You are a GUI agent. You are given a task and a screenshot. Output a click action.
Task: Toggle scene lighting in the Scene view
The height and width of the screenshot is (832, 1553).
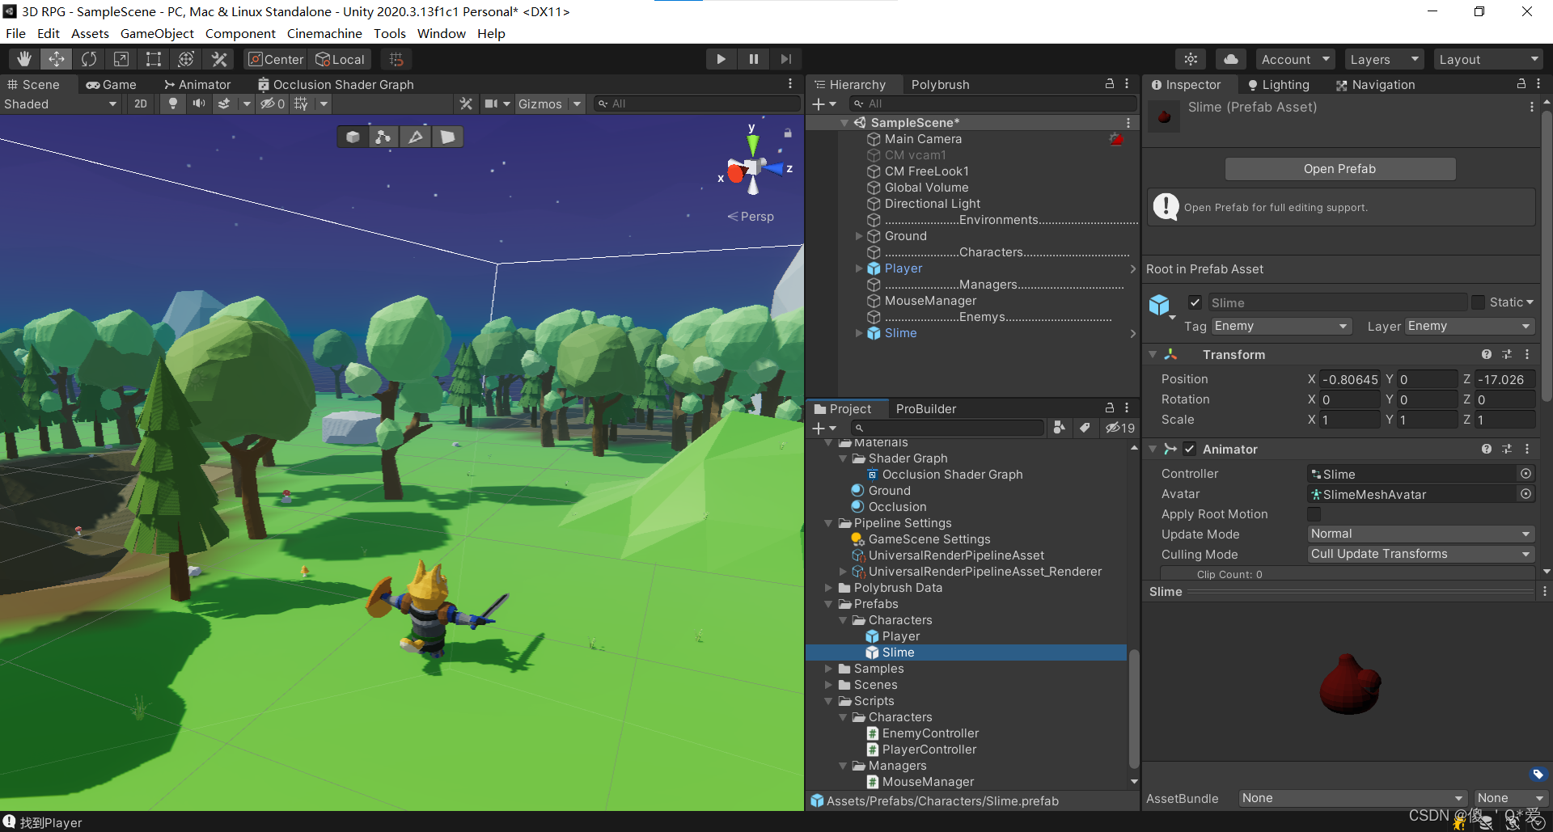click(x=172, y=103)
